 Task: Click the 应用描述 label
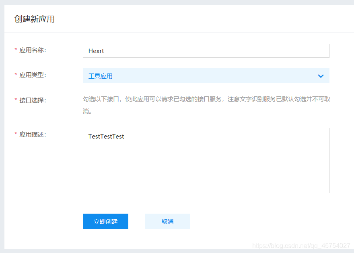tap(33, 135)
